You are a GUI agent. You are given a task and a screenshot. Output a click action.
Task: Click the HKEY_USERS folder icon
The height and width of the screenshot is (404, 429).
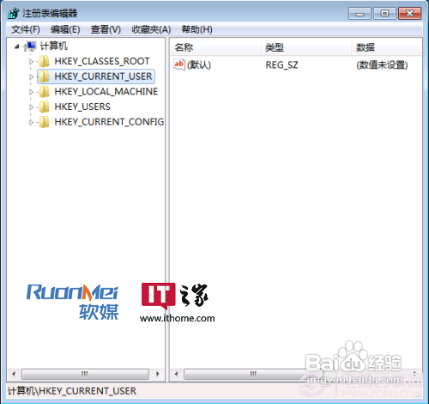pyautogui.click(x=45, y=107)
